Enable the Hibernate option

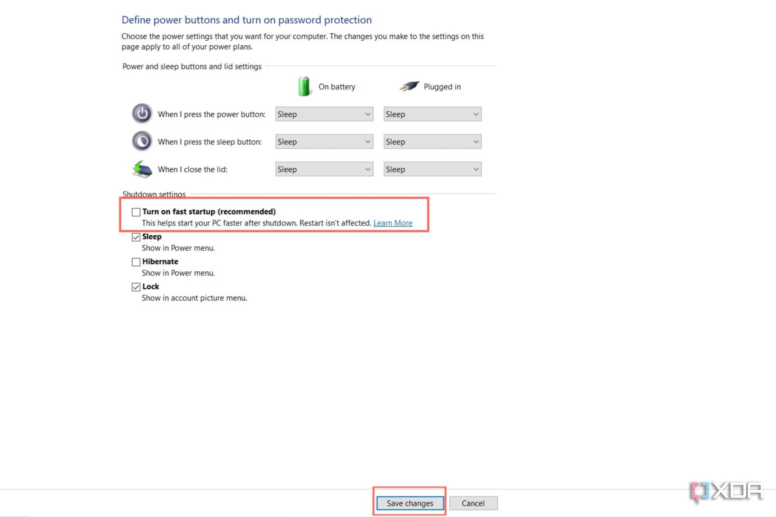pyautogui.click(x=136, y=262)
